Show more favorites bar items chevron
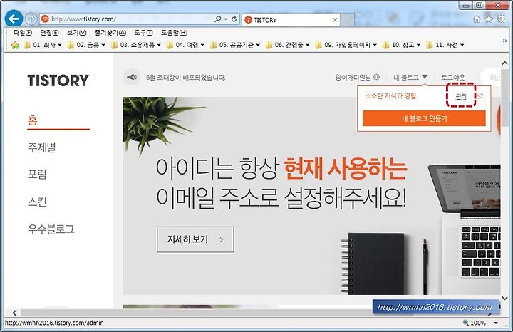 (x=504, y=41)
